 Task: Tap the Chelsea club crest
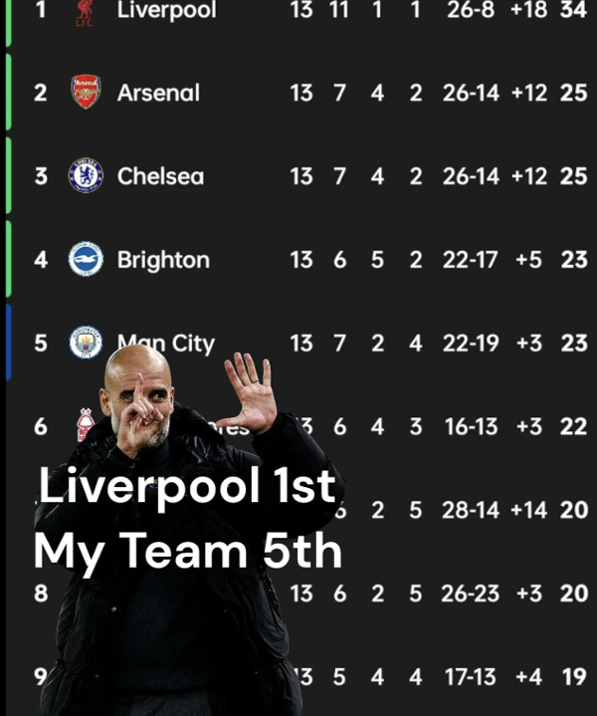tap(86, 176)
